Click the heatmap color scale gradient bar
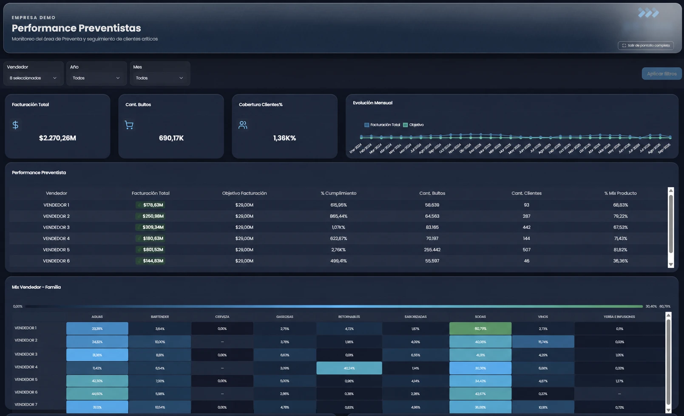Image resolution: width=684 pixels, height=416 pixels. (x=334, y=306)
